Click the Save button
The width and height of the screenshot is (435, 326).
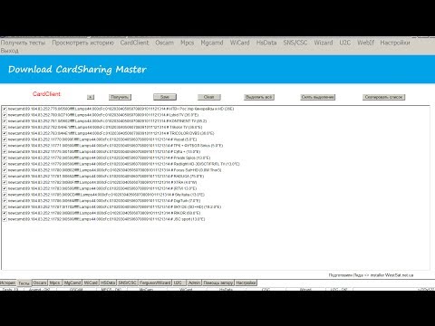165,97
